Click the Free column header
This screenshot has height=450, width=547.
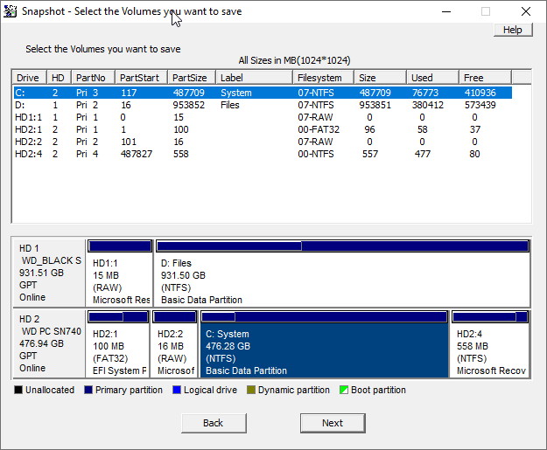[485, 77]
